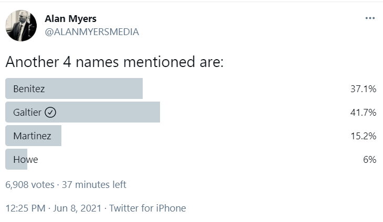Click the checkmark icon beside Galtier
This screenshot has height=222, width=383.
[x=50, y=113]
